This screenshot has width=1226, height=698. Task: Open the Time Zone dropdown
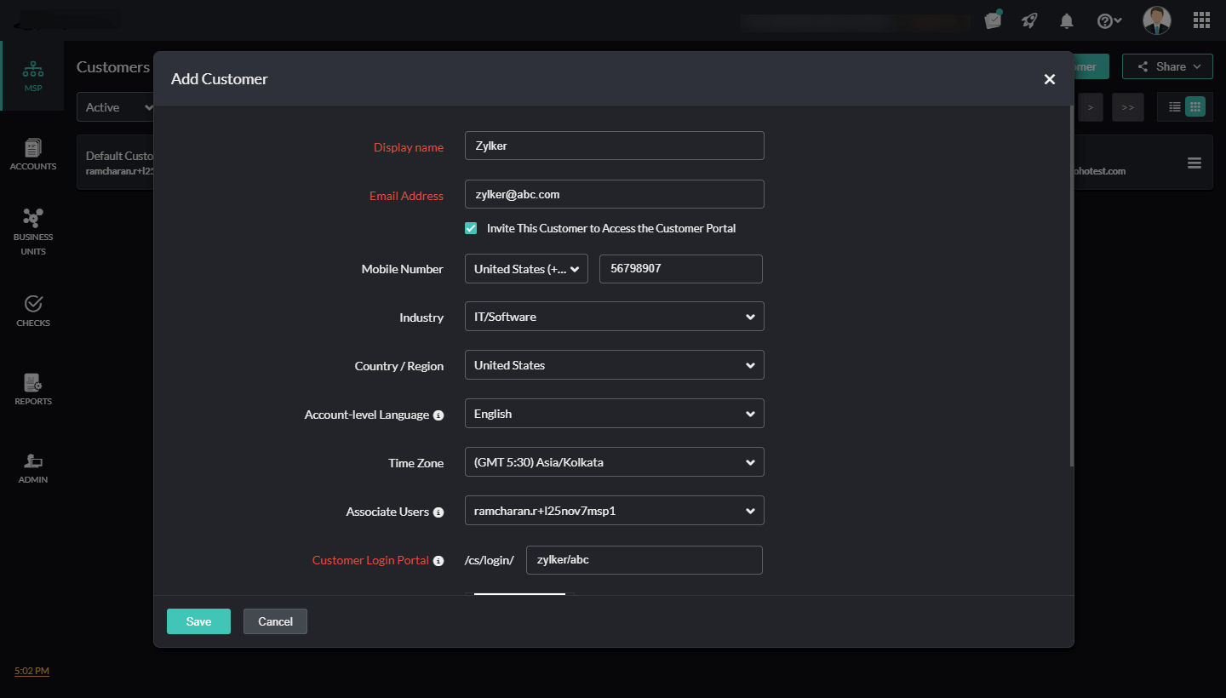[x=614, y=462]
